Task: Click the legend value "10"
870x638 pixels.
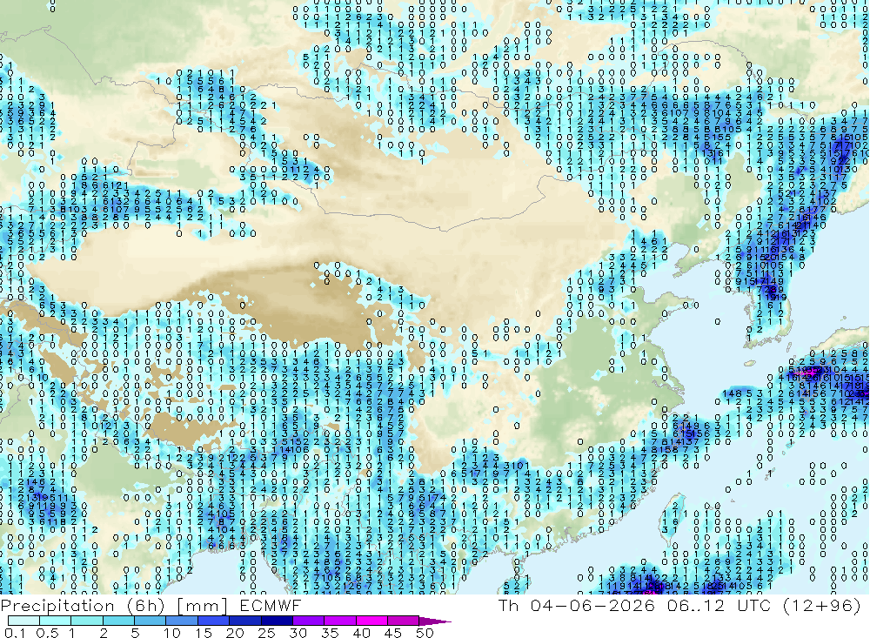Action: [x=172, y=633]
